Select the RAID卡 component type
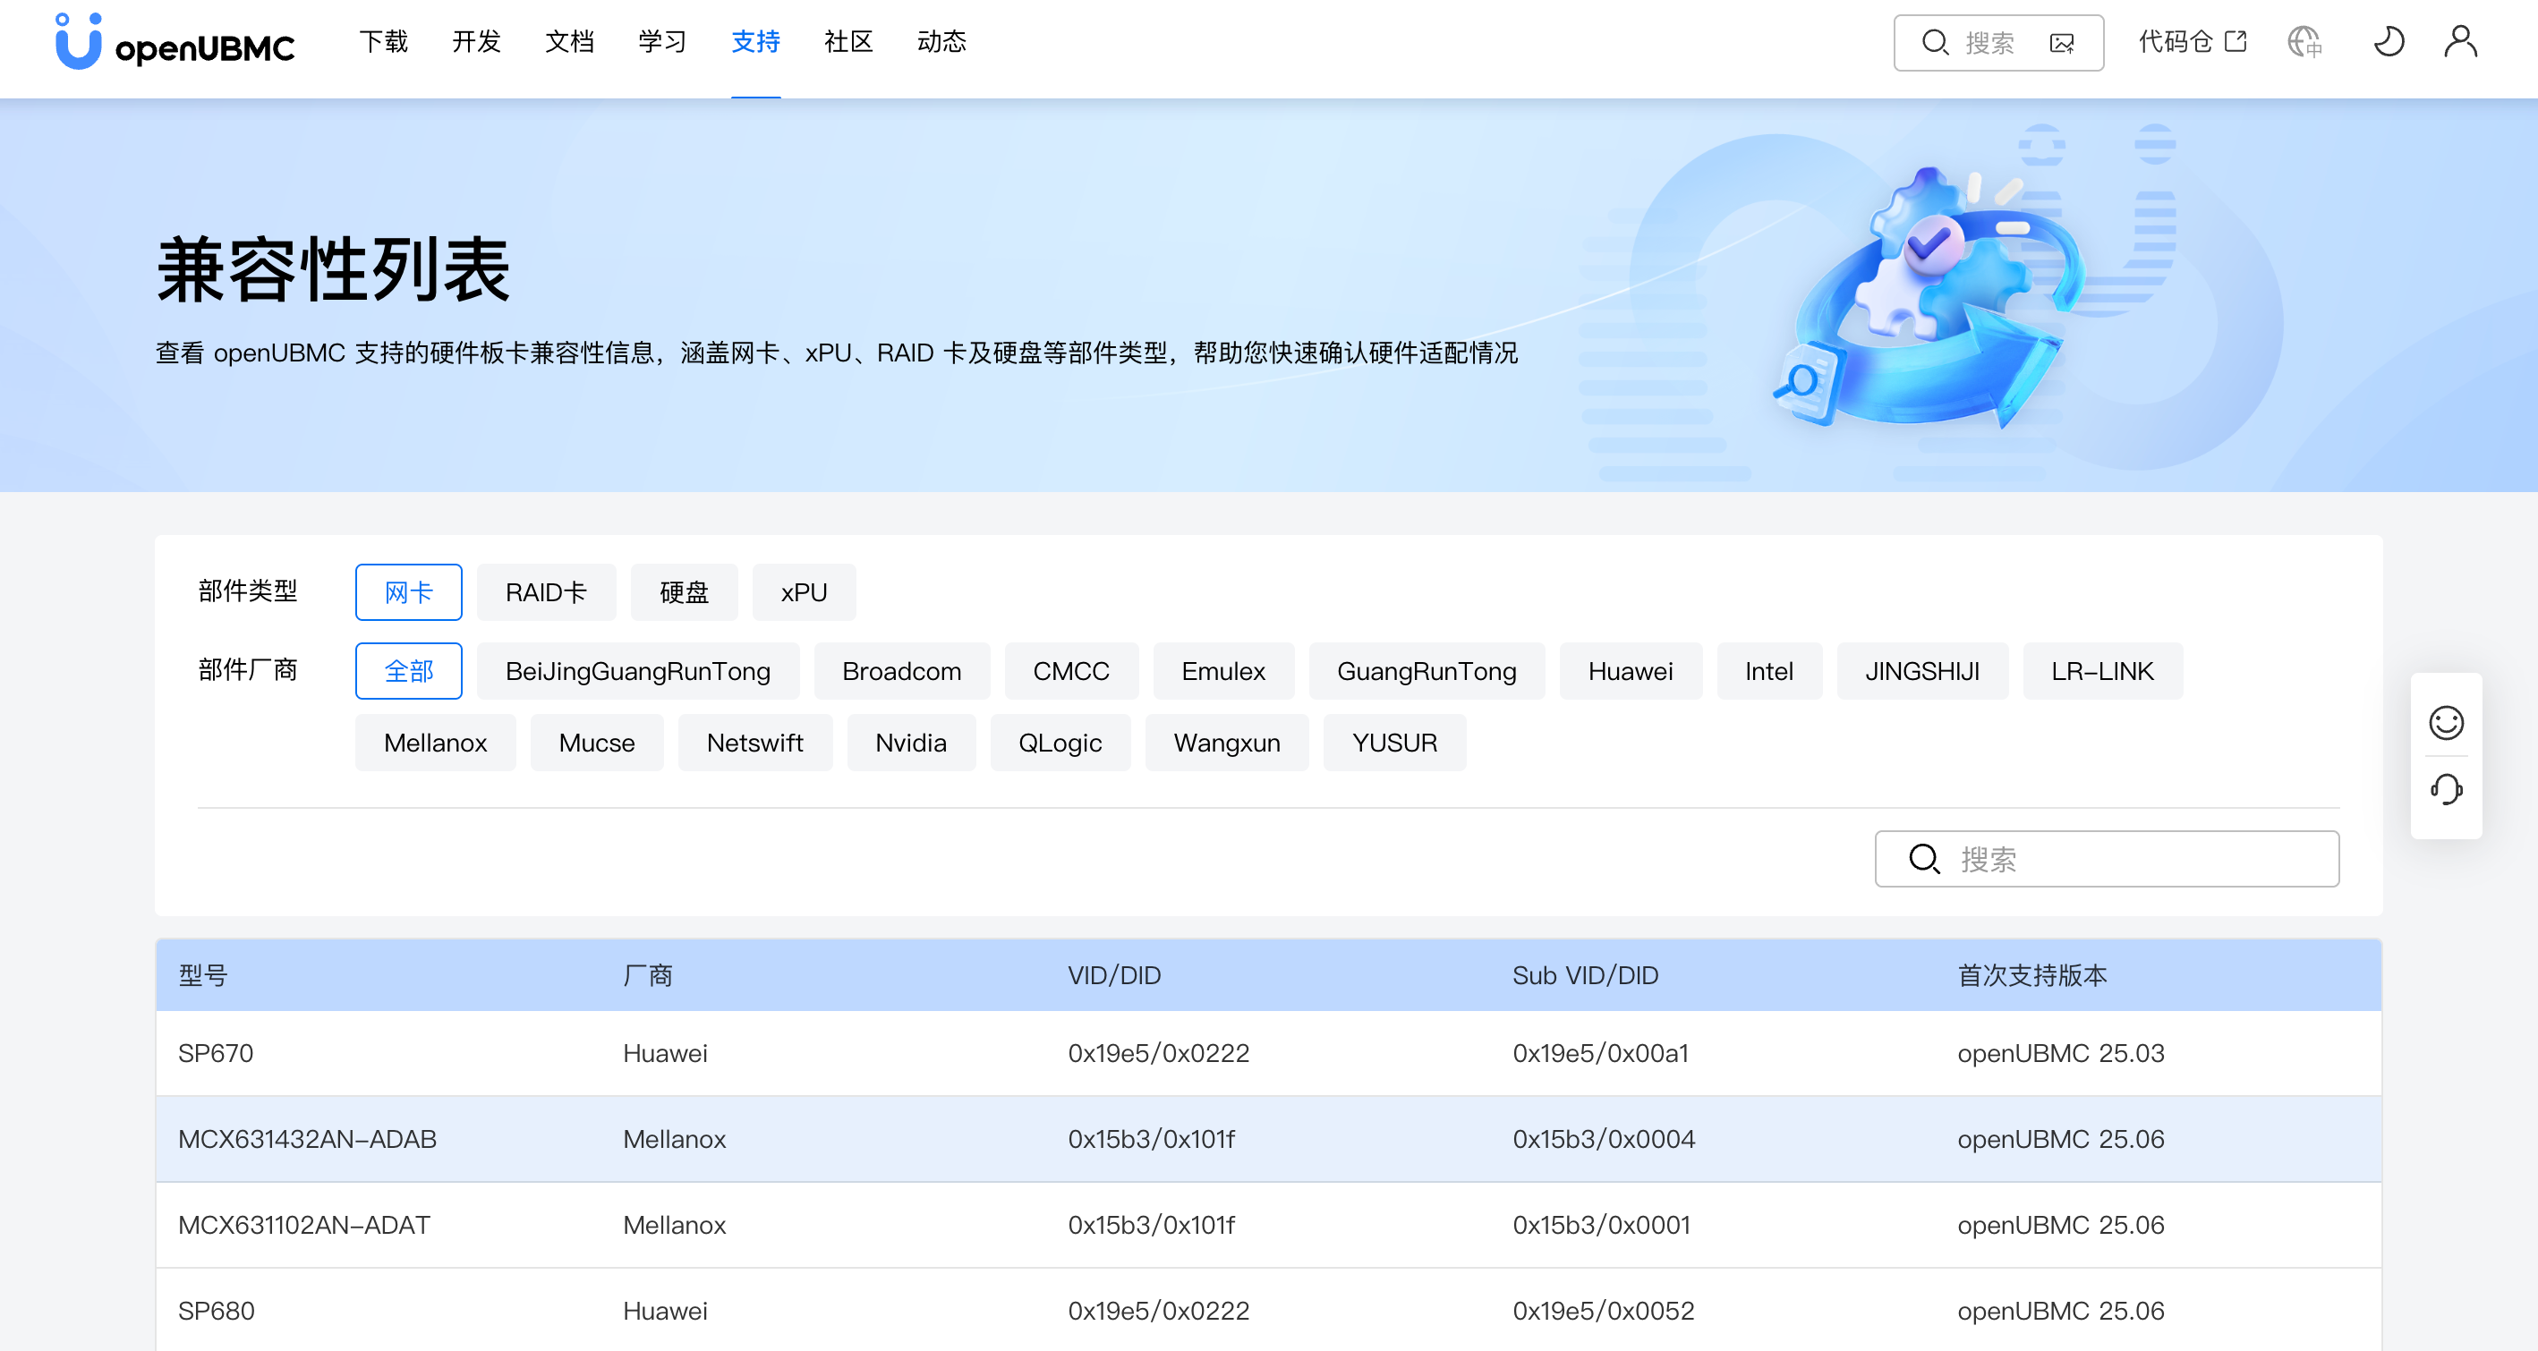2538x1351 pixels. [x=546, y=591]
